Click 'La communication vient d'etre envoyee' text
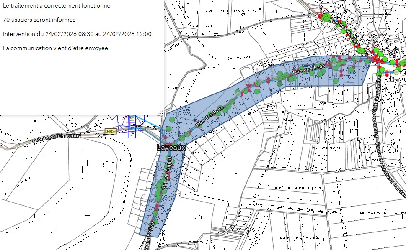Image resolution: width=406 pixels, height=250 pixels. (x=55, y=48)
